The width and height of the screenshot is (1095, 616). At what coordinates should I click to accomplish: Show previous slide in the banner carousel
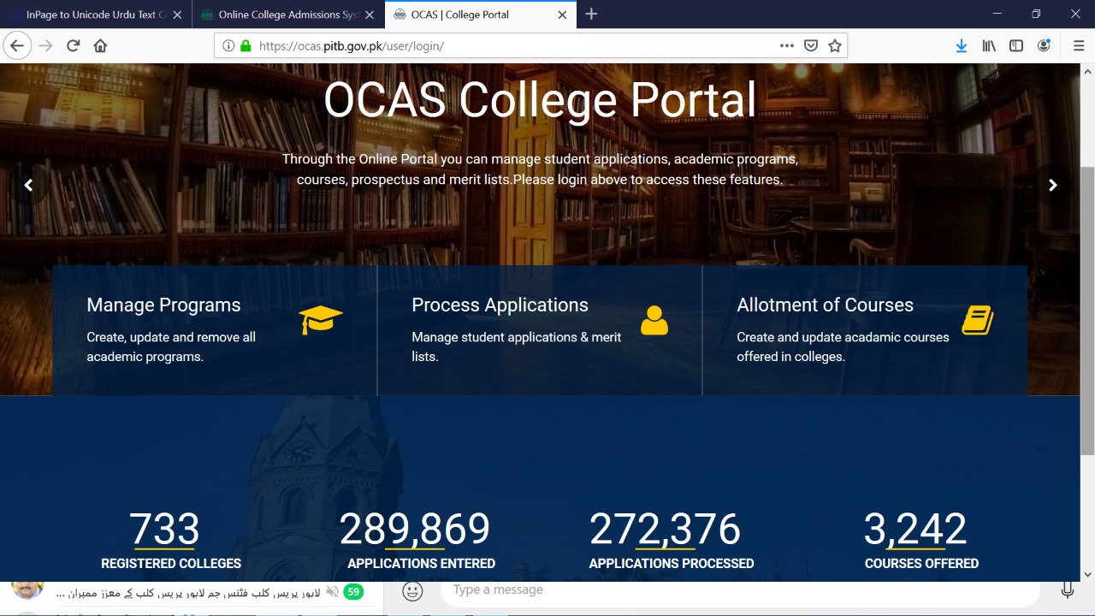28,185
